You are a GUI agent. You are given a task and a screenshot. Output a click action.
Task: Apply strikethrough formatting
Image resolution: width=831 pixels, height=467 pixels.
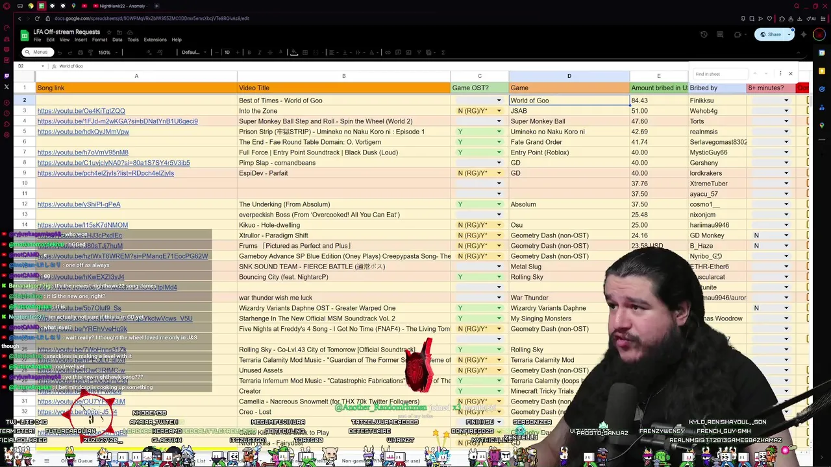pos(269,52)
